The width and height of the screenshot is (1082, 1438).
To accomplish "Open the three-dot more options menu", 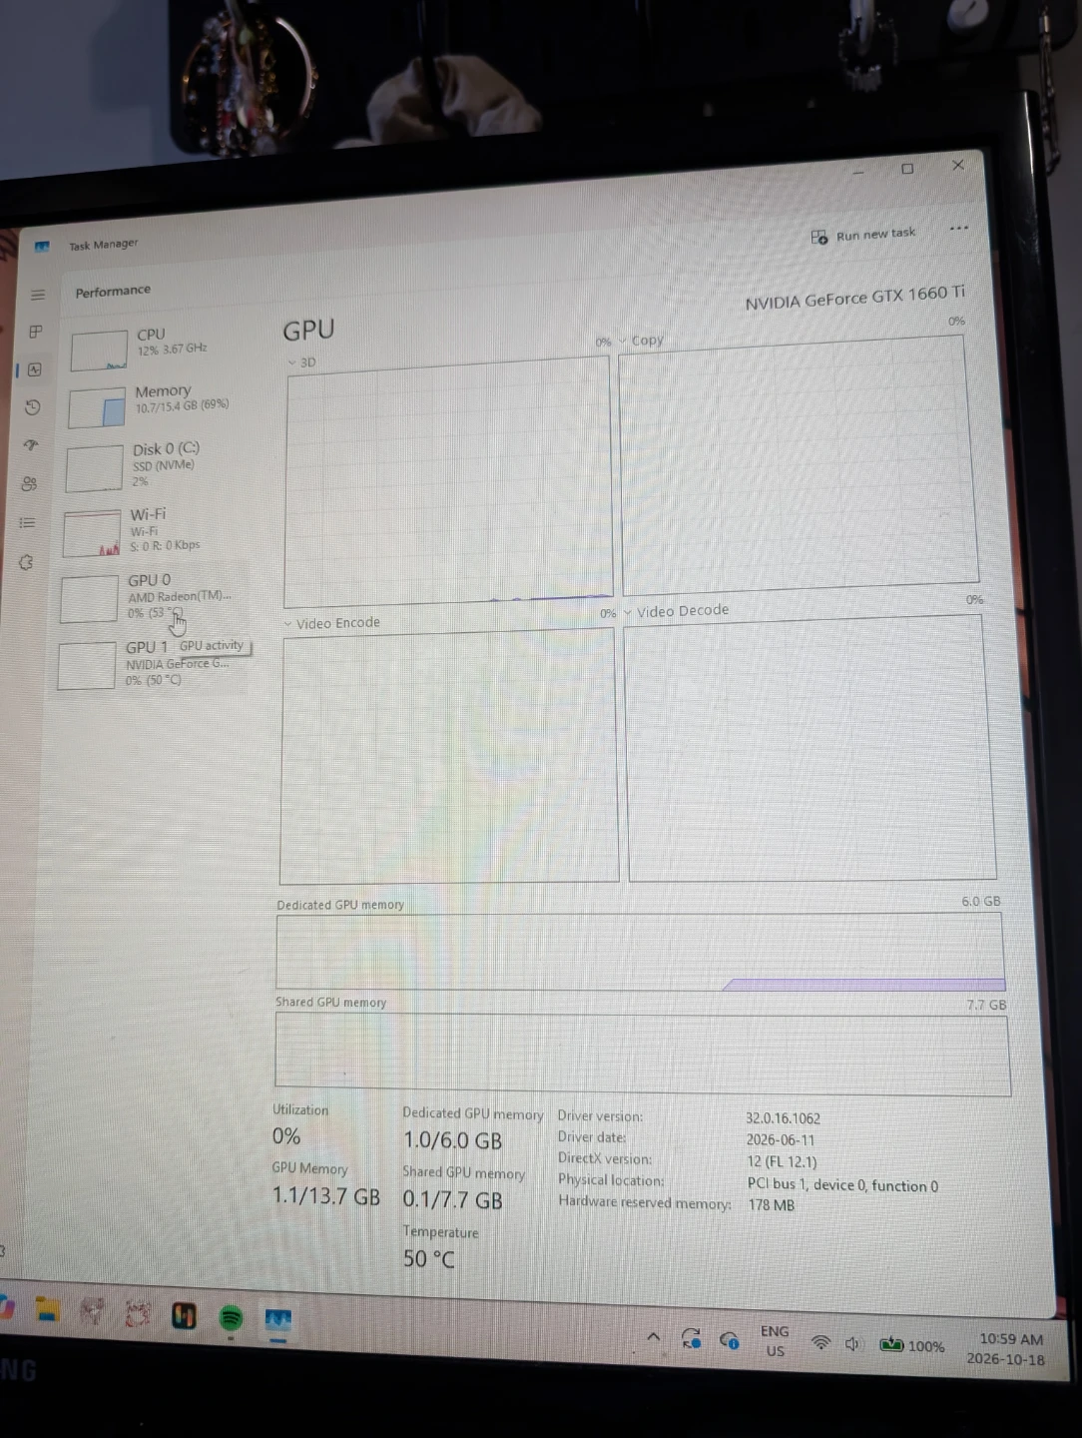I will (x=959, y=228).
